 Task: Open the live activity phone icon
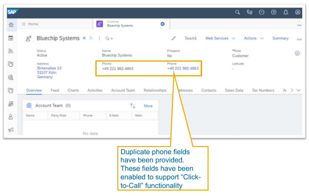point(249,12)
